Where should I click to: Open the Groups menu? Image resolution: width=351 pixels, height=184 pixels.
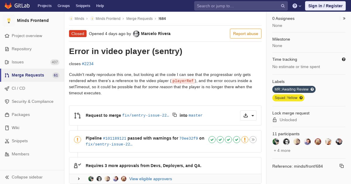point(63,6)
